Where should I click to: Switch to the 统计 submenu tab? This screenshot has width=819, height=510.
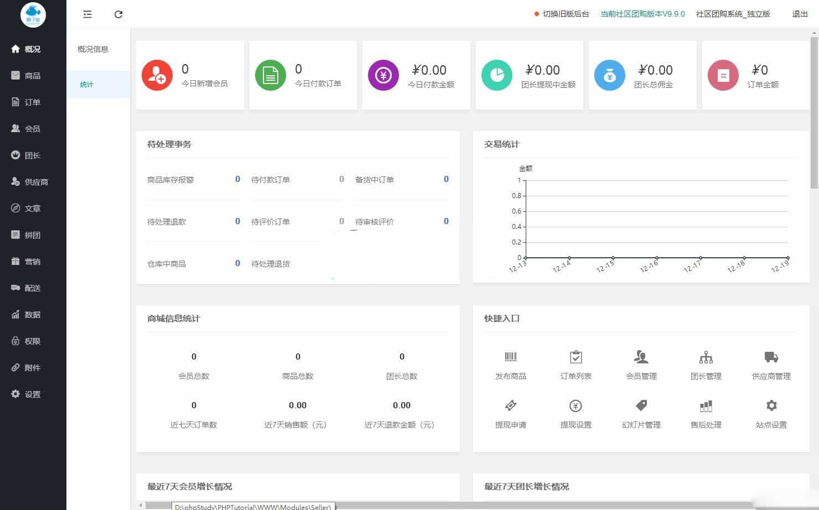coord(87,84)
